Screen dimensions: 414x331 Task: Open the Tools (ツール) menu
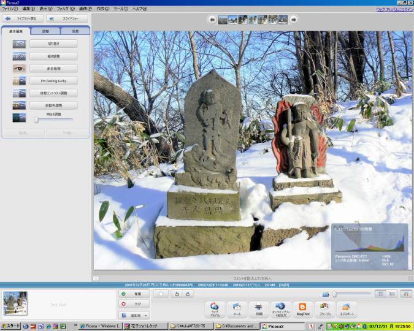[x=120, y=9]
